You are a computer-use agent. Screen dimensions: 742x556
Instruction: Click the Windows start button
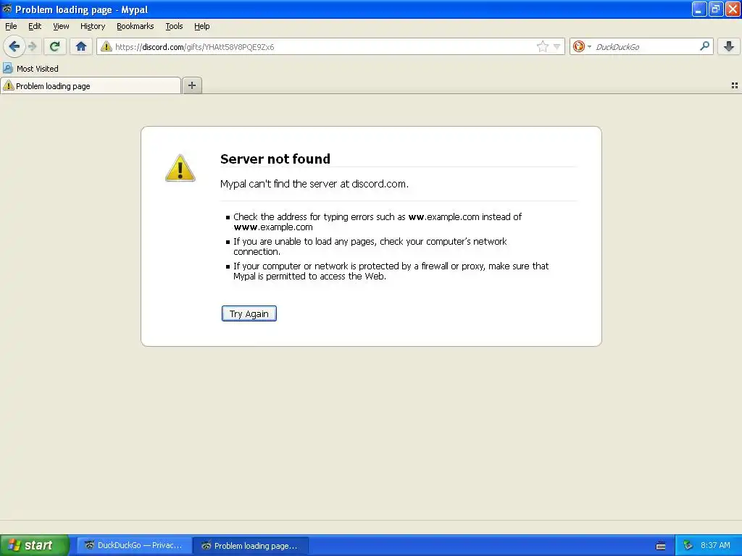click(35, 545)
